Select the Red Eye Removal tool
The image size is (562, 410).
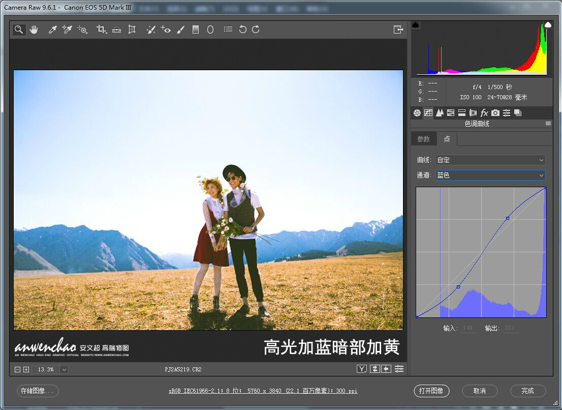click(166, 30)
